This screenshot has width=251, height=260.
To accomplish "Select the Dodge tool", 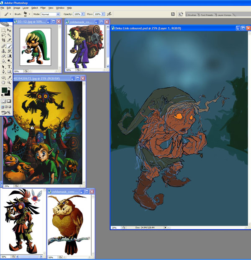I will [x=9, y=61].
